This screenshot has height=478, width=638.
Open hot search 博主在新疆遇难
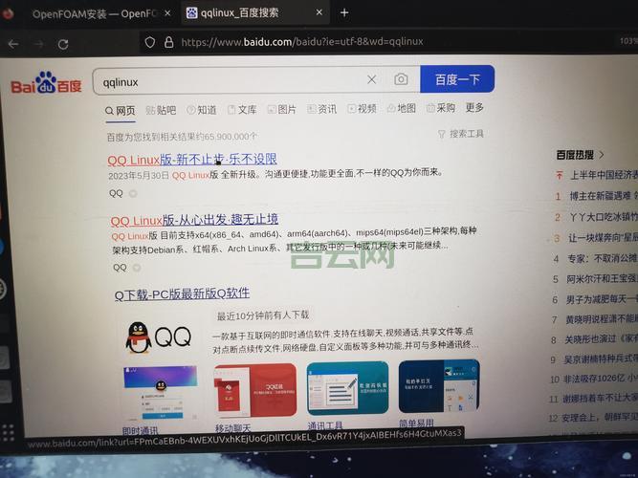pyautogui.click(x=603, y=196)
